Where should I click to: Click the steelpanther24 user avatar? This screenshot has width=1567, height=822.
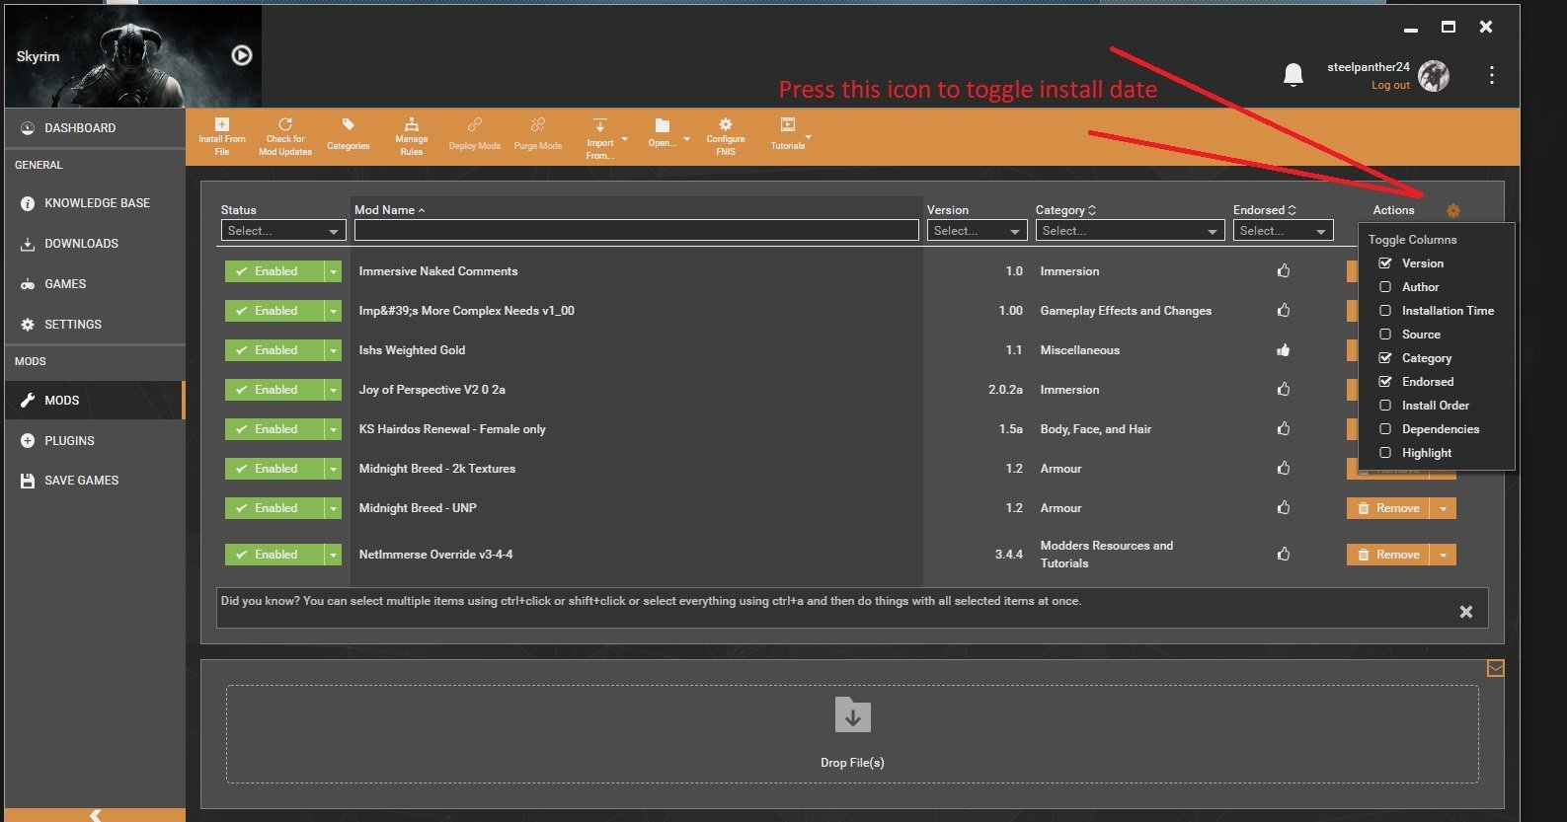(x=1434, y=75)
